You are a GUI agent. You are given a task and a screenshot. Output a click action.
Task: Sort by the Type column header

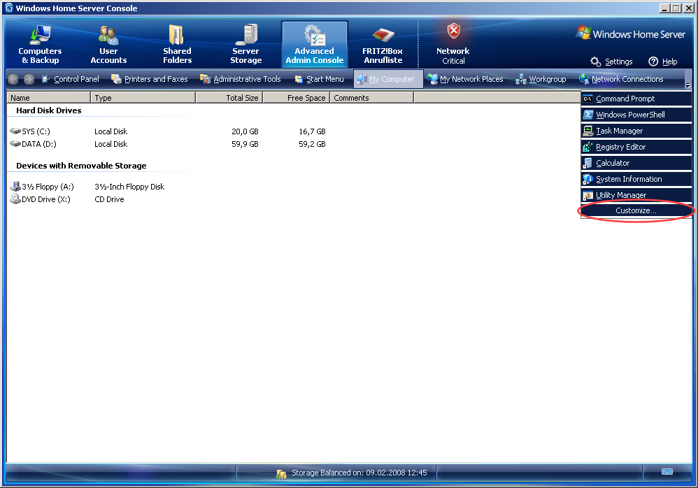click(x=143, y=98)
